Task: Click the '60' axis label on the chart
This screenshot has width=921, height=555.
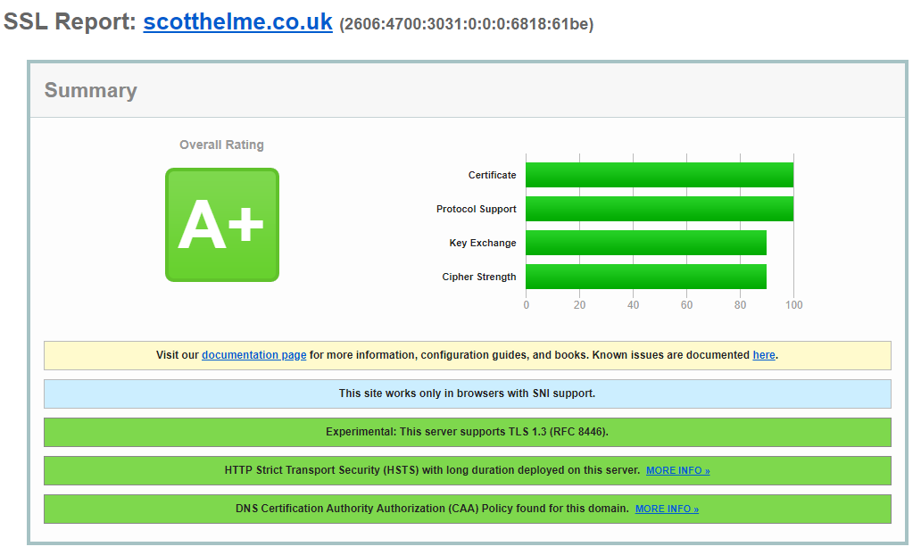Action: point(686,305)
